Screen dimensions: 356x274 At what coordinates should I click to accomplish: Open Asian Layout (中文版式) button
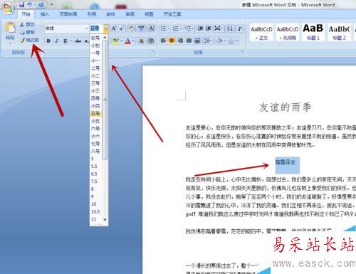(x=217, y=28)
